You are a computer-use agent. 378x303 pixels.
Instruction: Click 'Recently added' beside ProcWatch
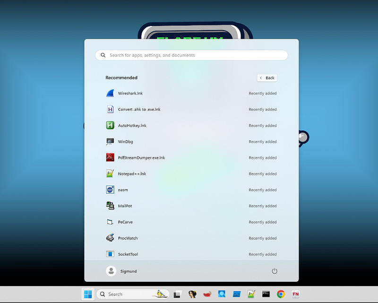pos(263,238)
